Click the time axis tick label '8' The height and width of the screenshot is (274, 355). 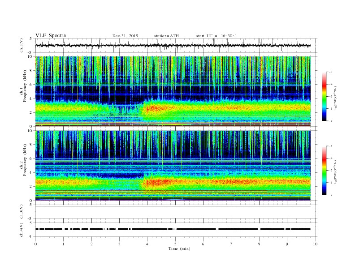coord(259,244)
